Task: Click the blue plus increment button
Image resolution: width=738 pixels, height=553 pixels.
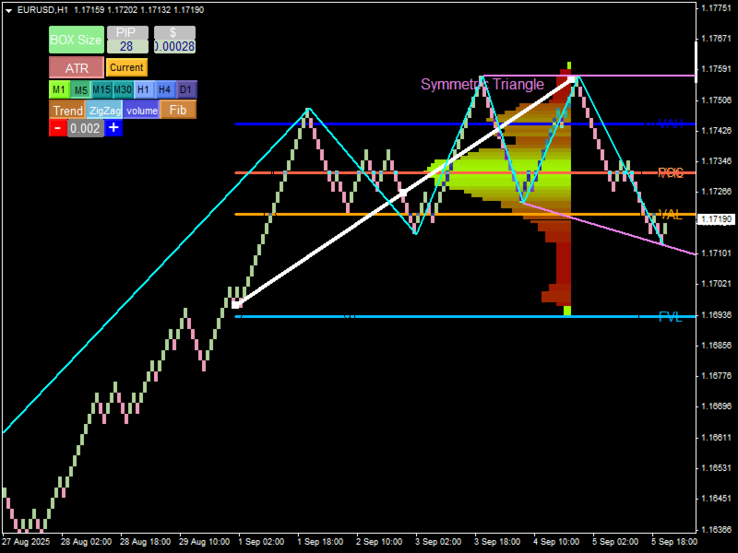Action: coord(113,128)
